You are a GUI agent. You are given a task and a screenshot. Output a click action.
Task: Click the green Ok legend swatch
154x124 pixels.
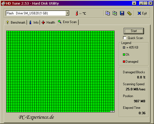point(124,55)
